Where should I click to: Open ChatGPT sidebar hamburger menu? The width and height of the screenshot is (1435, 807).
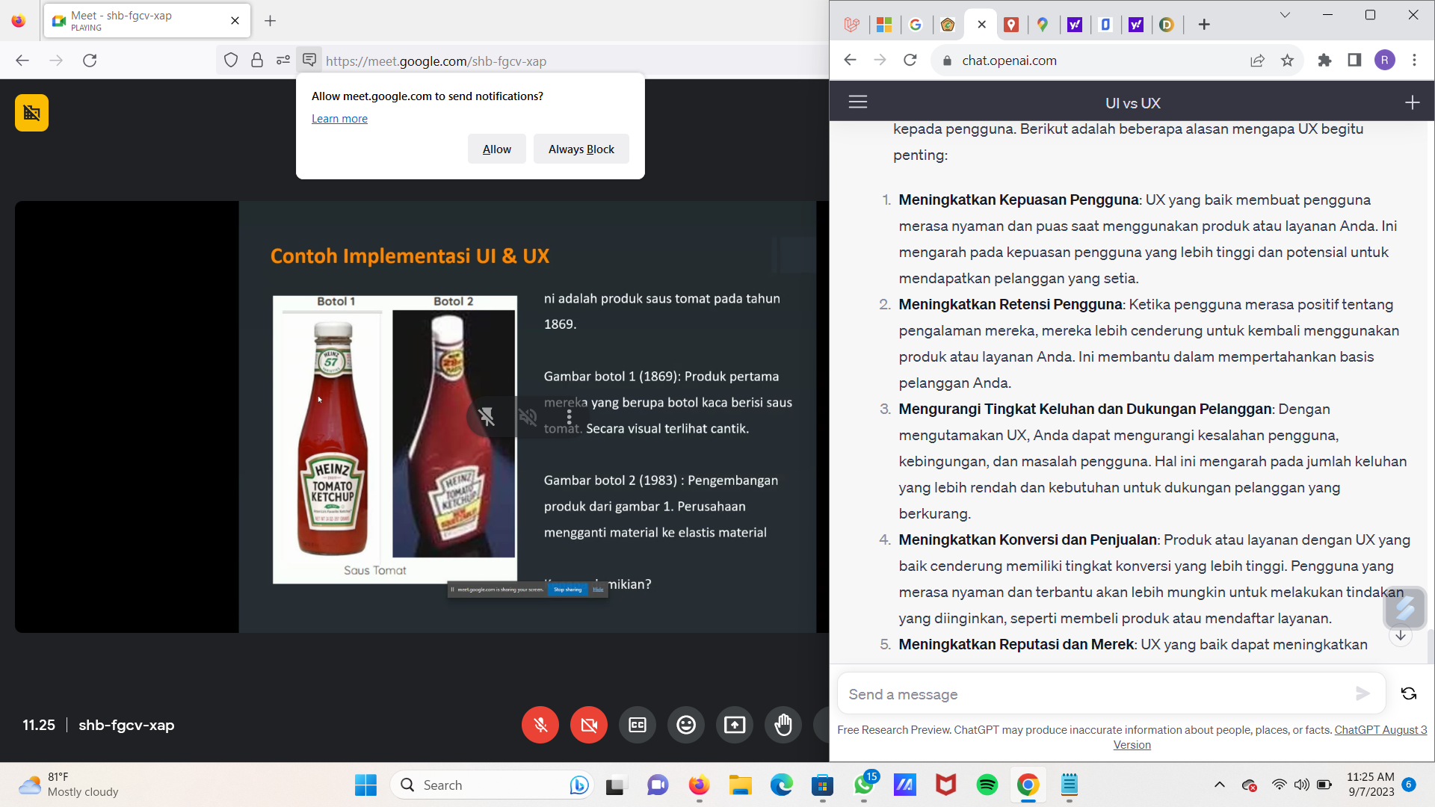pyautogui.click(x=858, y=102)
